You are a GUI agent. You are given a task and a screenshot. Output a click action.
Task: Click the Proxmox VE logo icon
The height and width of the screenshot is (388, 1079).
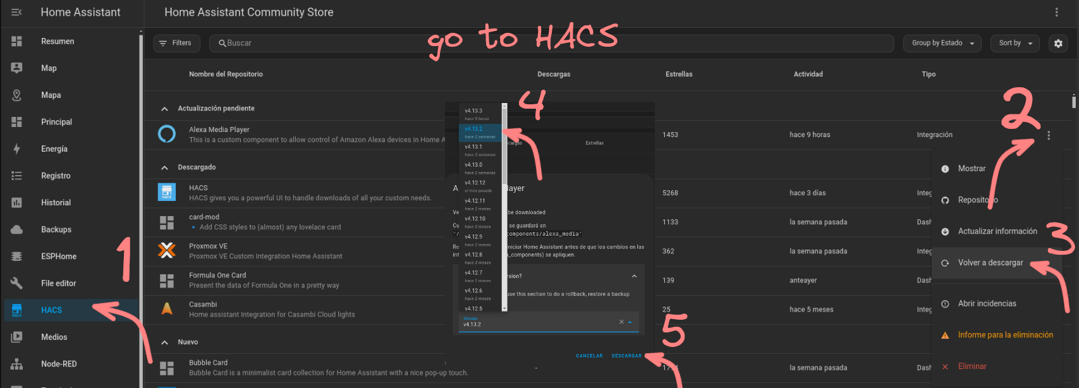167,250
